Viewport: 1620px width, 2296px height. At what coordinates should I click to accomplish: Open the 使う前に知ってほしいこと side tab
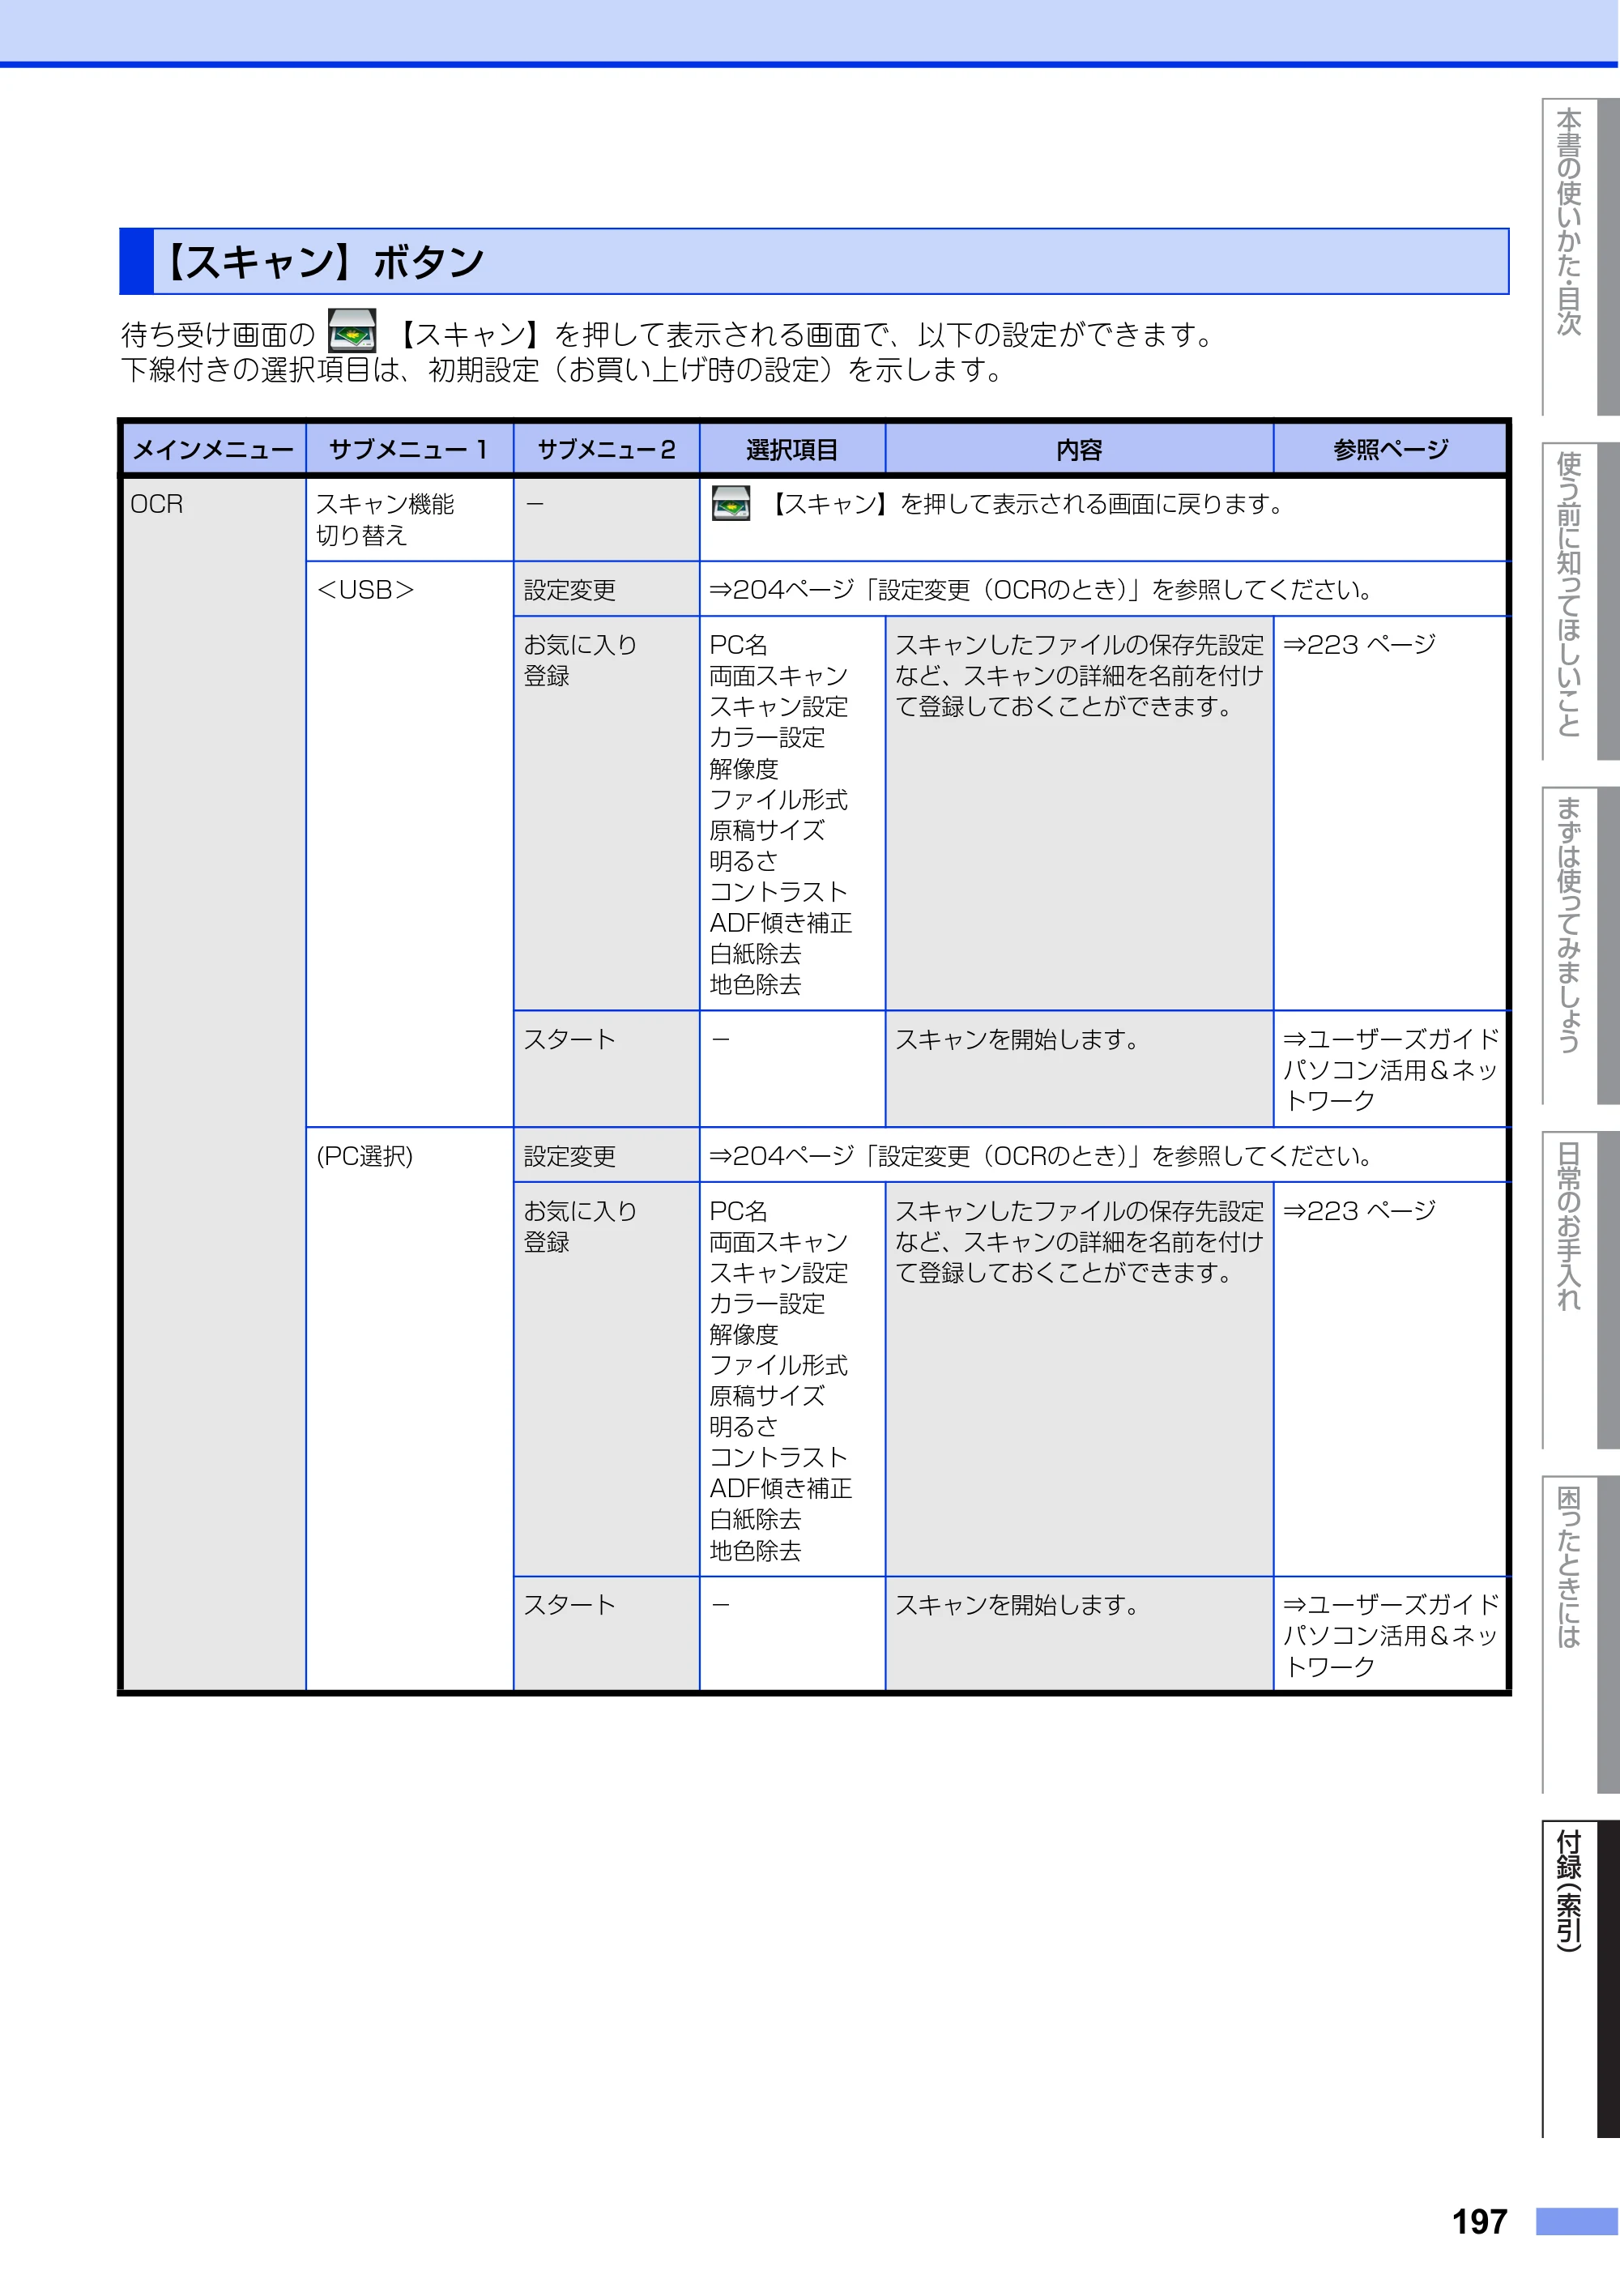click(1580, 601)
